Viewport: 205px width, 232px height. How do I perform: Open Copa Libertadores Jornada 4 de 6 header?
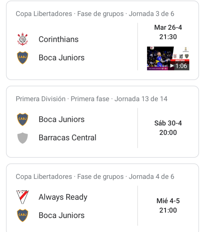pyautogui.click(x=95, y=177)
